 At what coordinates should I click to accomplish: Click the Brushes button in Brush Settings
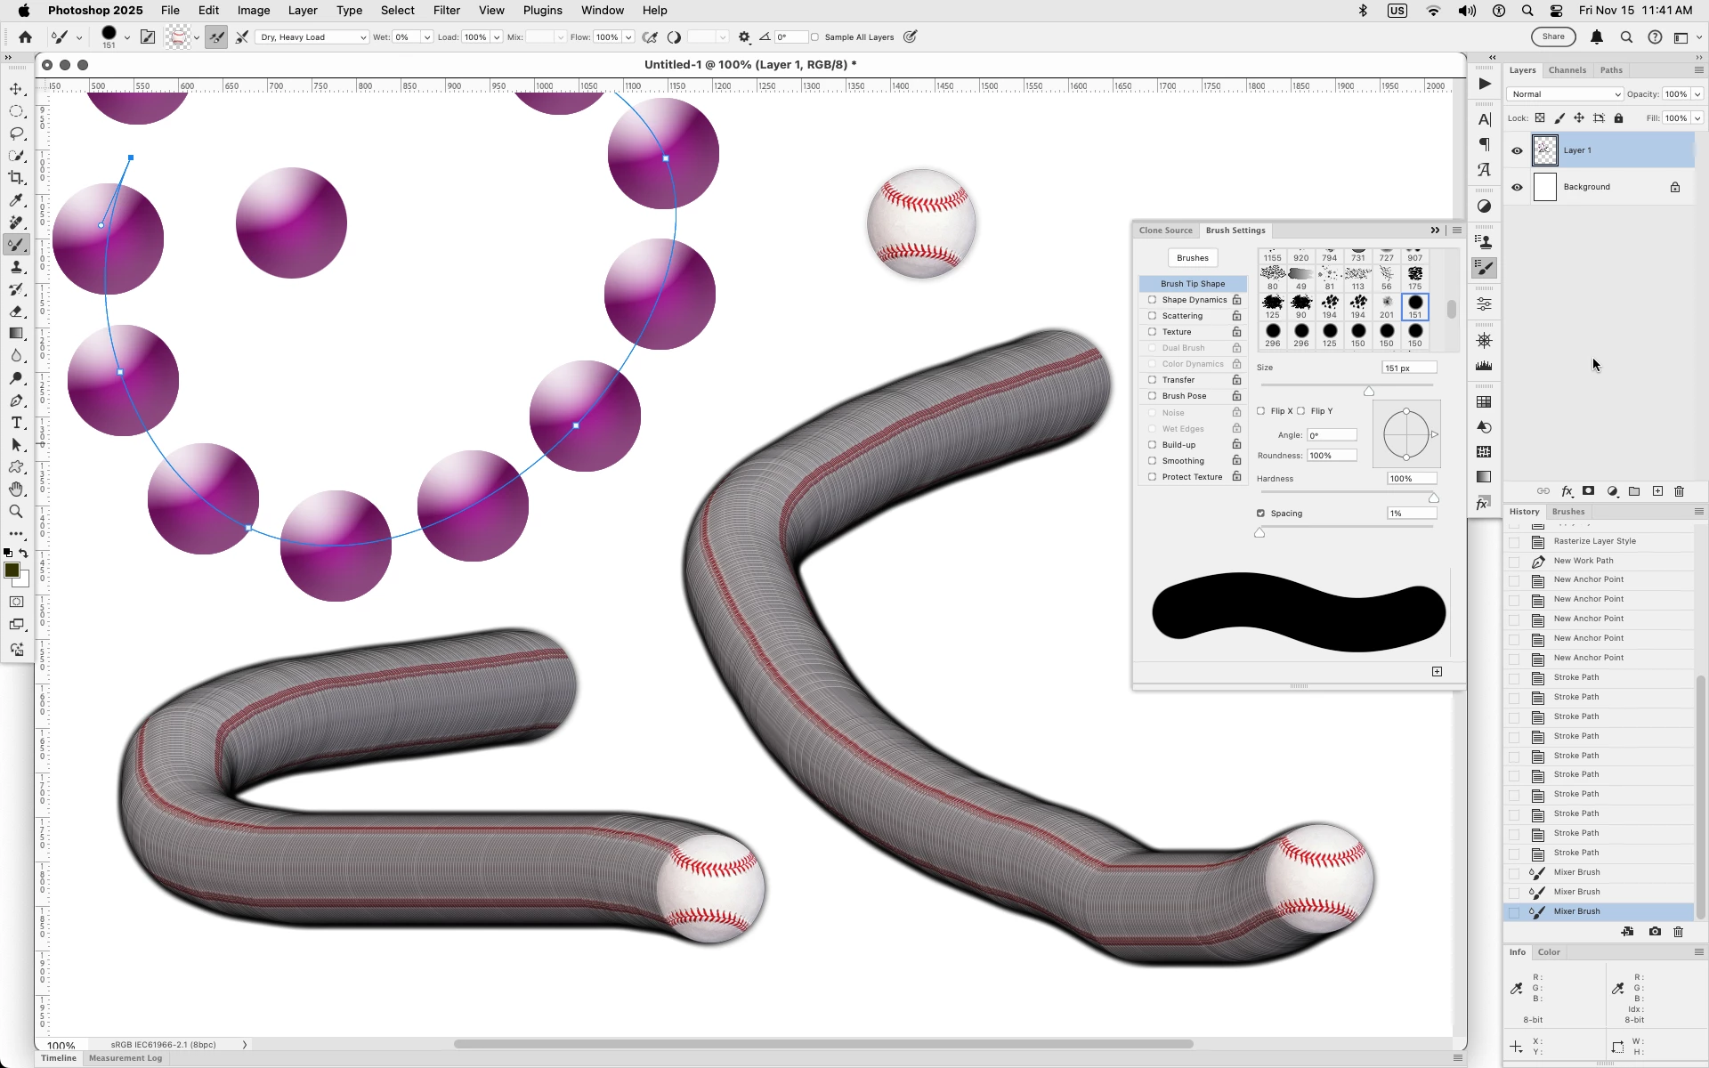(x=1192, y=258)
